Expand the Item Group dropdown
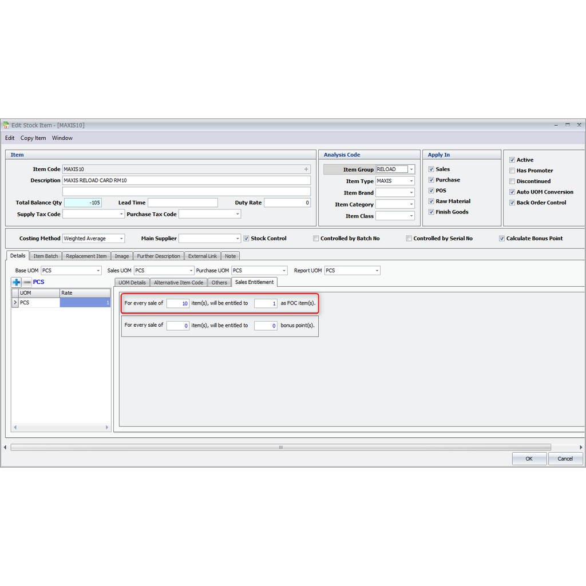This screenshot has height=586, width=586. click(411, 169)
